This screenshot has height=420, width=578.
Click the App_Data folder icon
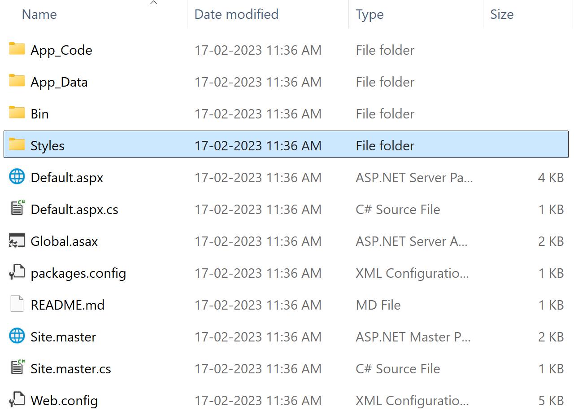[x=17, y=81]
